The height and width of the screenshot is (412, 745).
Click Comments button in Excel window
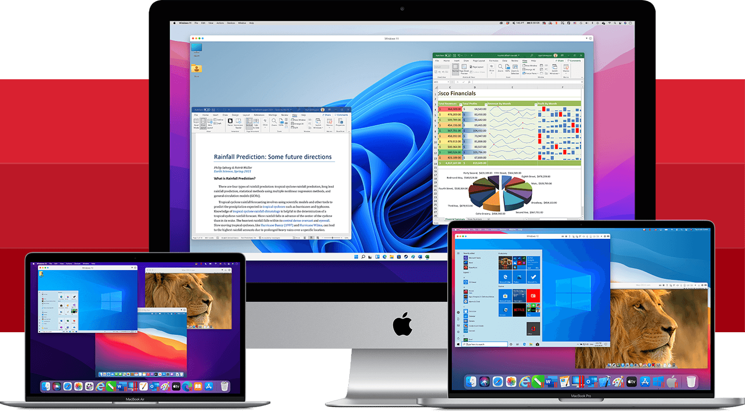574,61
